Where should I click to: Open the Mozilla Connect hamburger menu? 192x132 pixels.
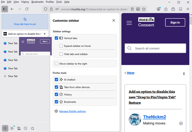tap(129, 23)
